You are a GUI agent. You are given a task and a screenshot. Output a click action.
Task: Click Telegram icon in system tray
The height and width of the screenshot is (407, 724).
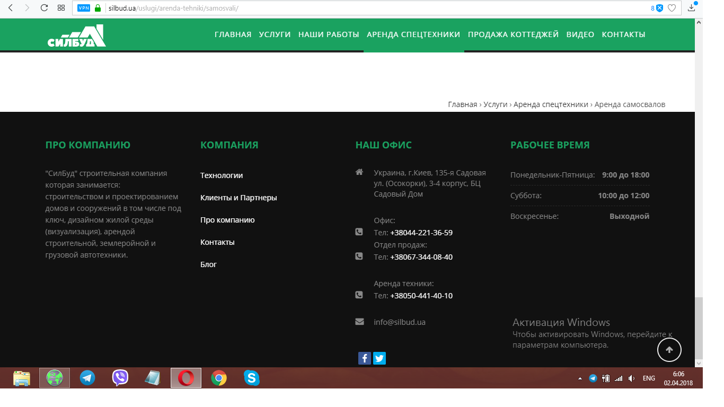[x=593, y=378]
